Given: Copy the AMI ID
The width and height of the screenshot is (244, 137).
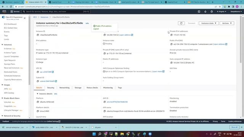Looking at the screenshot, I should (x=104, y=102).
